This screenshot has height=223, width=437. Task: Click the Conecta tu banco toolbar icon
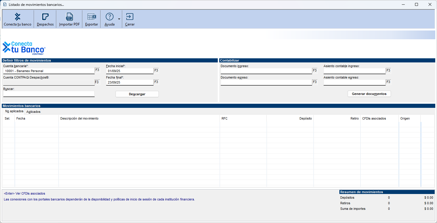tap(18, 17)
